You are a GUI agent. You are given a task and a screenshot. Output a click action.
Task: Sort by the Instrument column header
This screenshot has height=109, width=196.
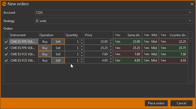pyautogui.click(x=24, y=35)
